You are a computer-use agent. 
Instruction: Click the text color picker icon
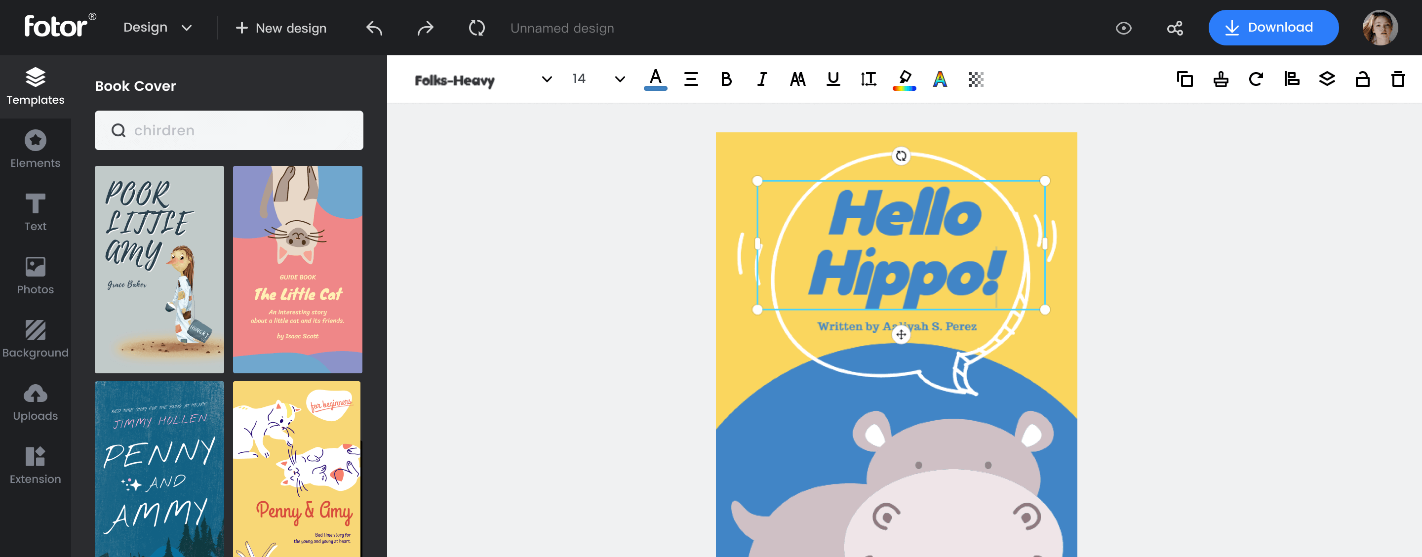(x=656, y=79)
